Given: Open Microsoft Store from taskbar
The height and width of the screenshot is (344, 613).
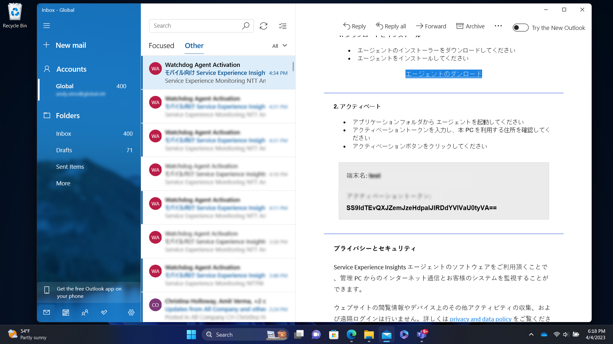Looking at the screenshot, I should pyautogui.click(x=334, y=334).
